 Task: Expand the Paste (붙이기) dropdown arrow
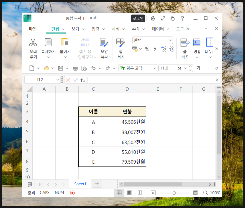(65, 57)
